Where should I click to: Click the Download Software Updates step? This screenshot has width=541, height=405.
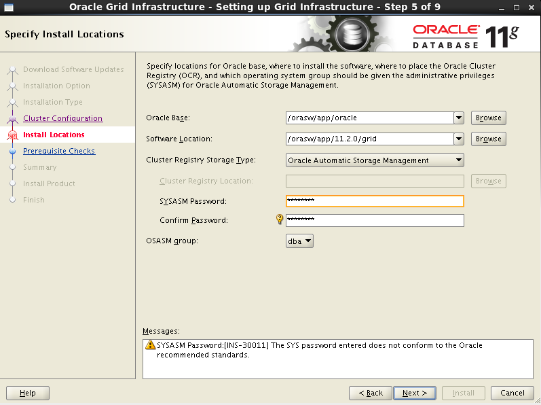point(73,69)
